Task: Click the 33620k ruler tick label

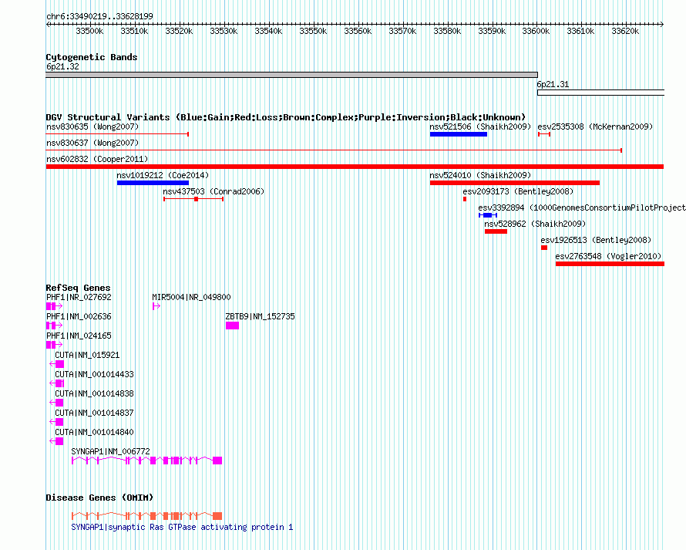Action: pos(625,31)
